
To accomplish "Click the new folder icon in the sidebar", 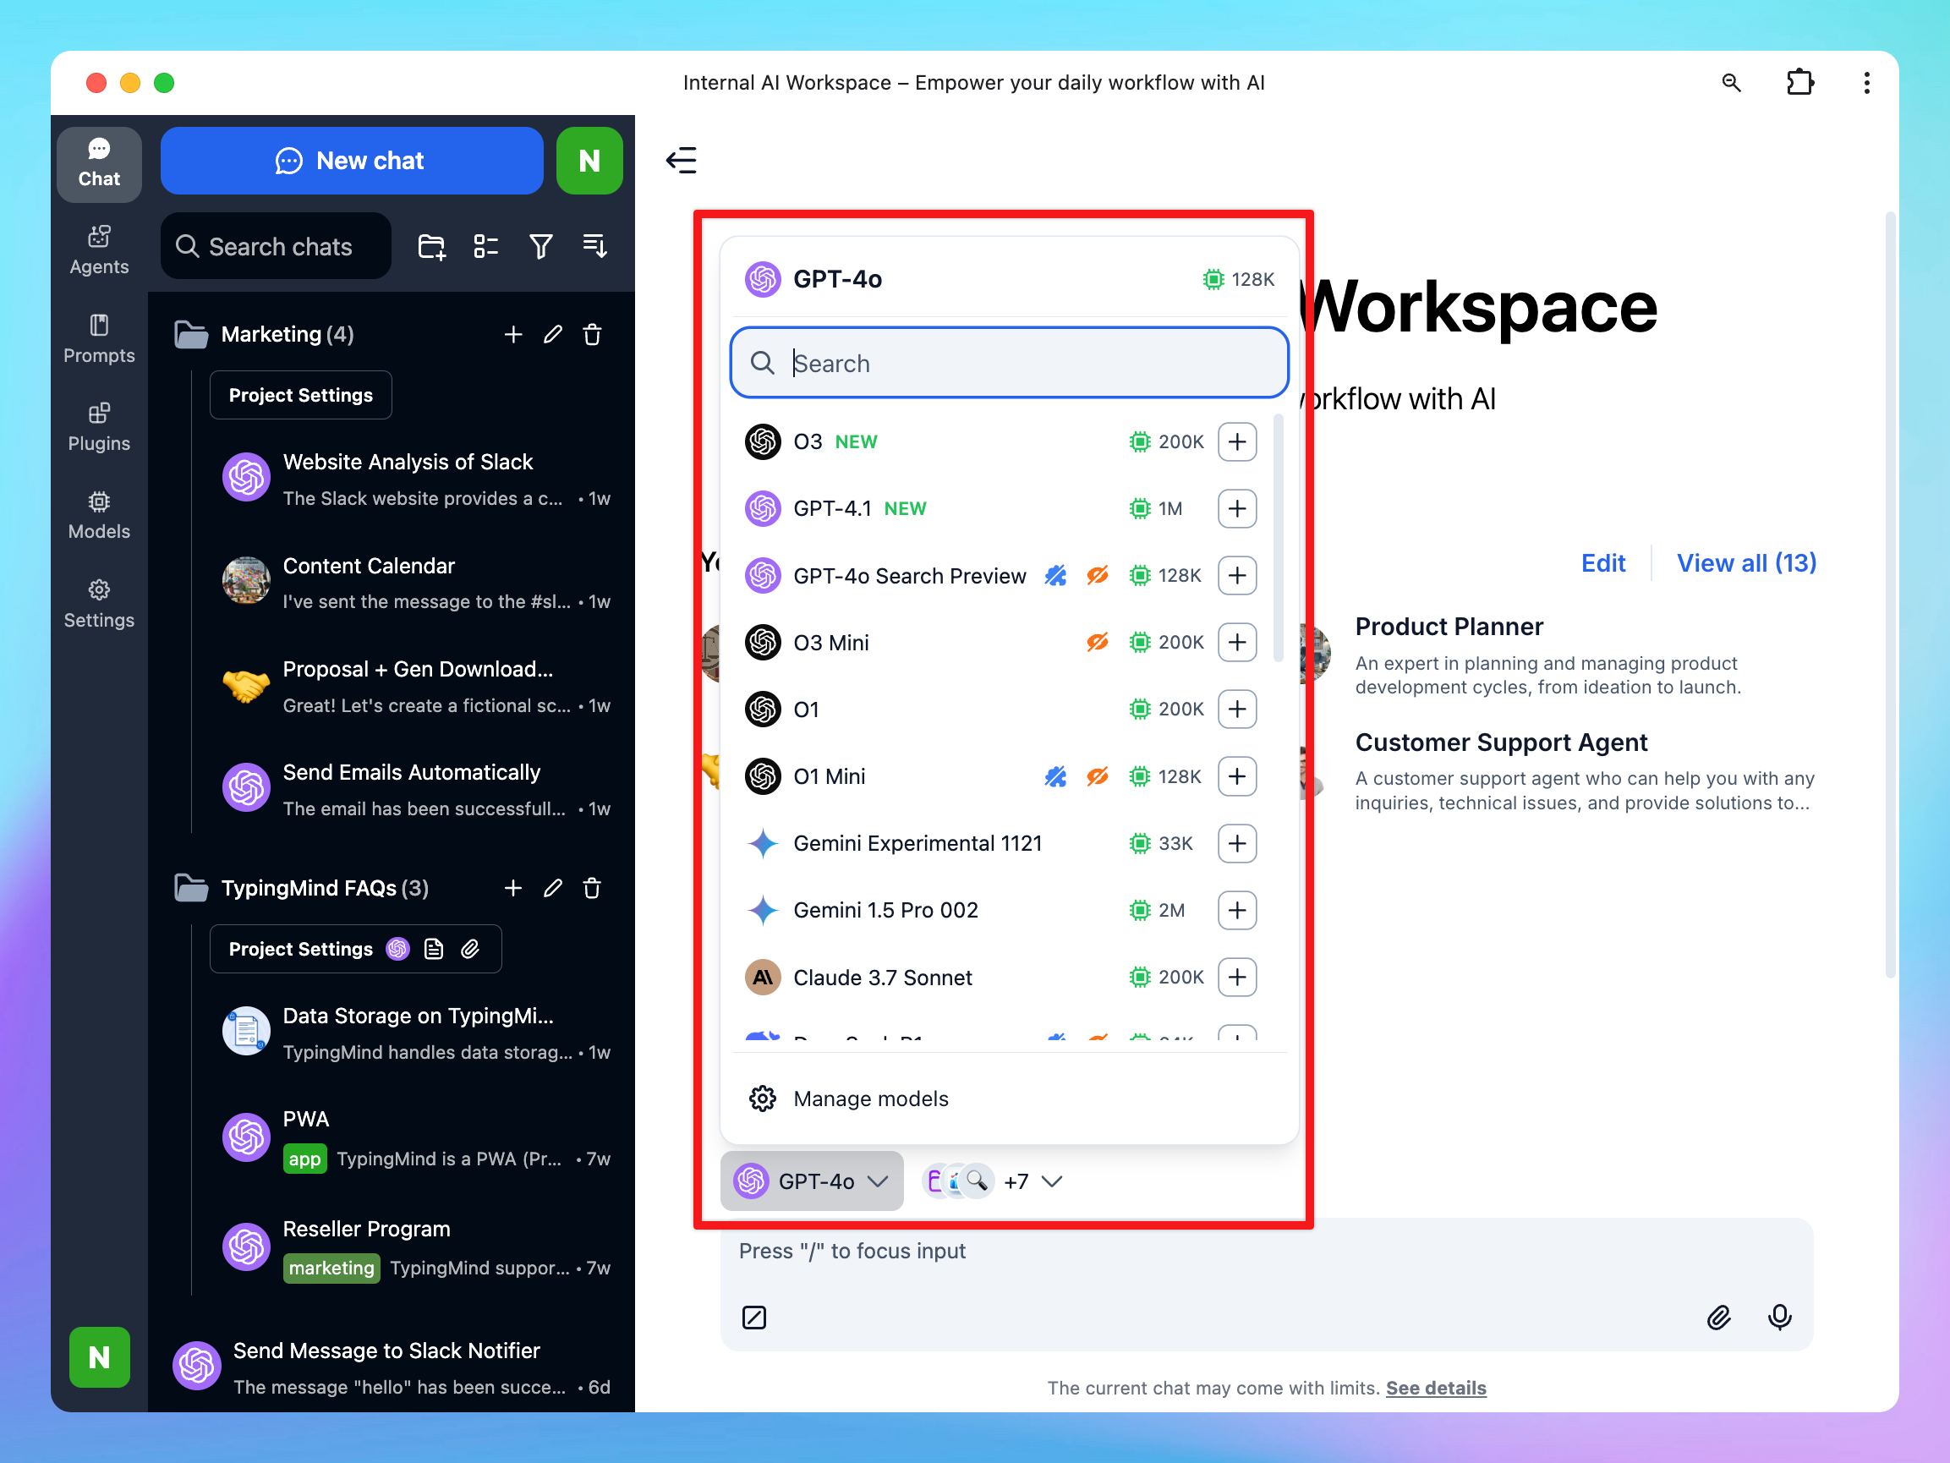I will click(431, 246).
